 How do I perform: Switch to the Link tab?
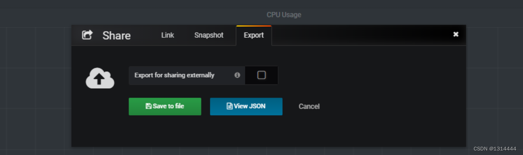point(168,35)
